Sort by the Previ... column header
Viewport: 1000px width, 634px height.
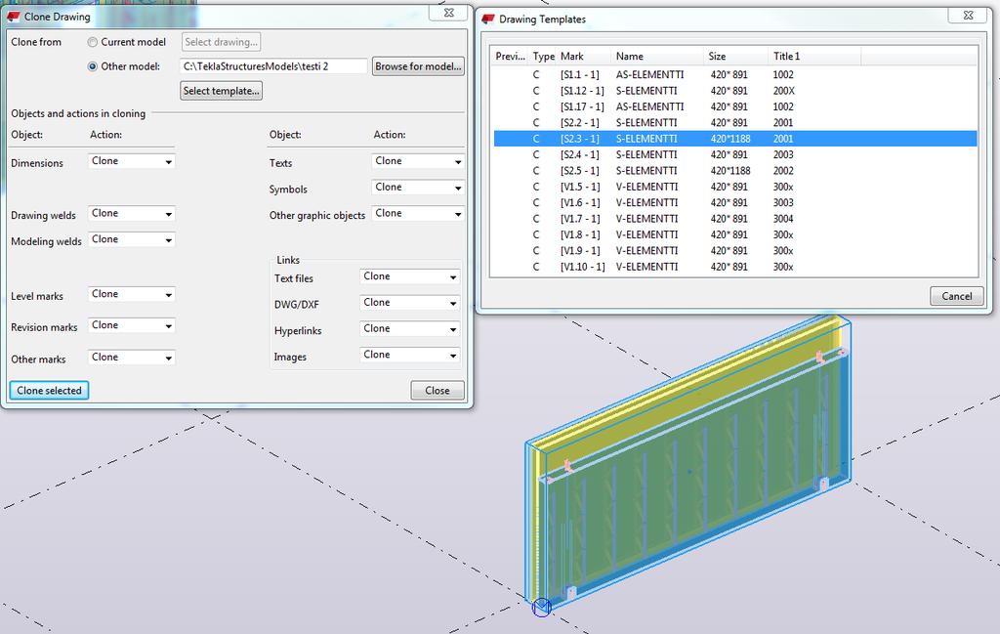510,56
